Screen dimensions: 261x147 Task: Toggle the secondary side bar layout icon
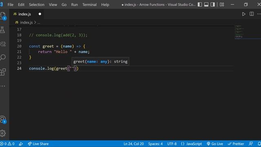click(212, 4)
